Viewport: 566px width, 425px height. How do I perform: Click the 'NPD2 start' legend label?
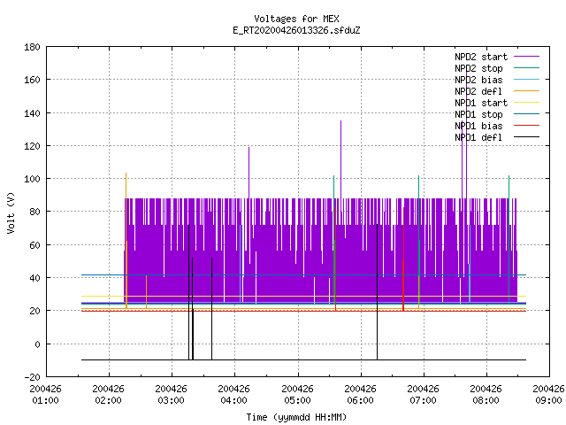(481, 57)
